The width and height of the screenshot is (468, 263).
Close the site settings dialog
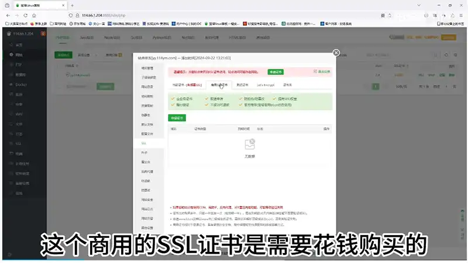point(336,53)
